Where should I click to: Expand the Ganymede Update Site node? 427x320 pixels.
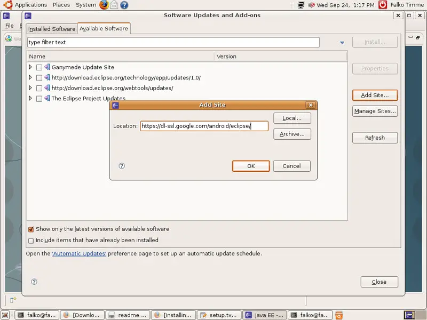(30, 67)
